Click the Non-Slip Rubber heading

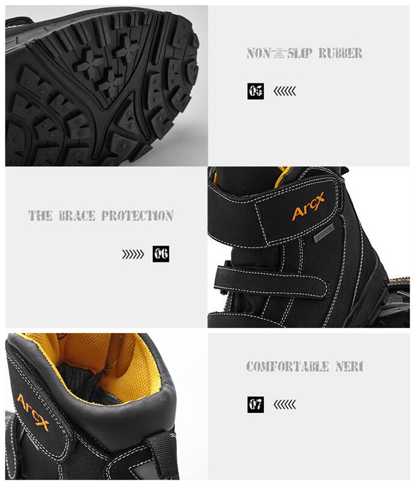coord(304,53)
